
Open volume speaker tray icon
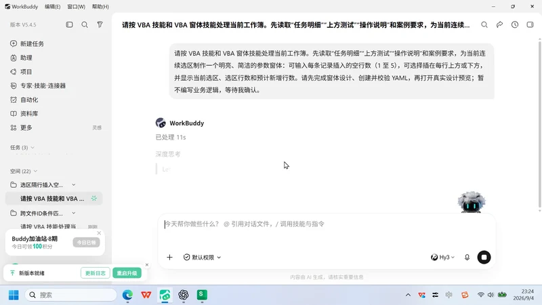coord(490,295)
